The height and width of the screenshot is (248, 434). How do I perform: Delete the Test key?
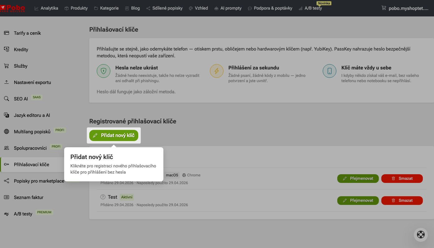click(402, 201)
